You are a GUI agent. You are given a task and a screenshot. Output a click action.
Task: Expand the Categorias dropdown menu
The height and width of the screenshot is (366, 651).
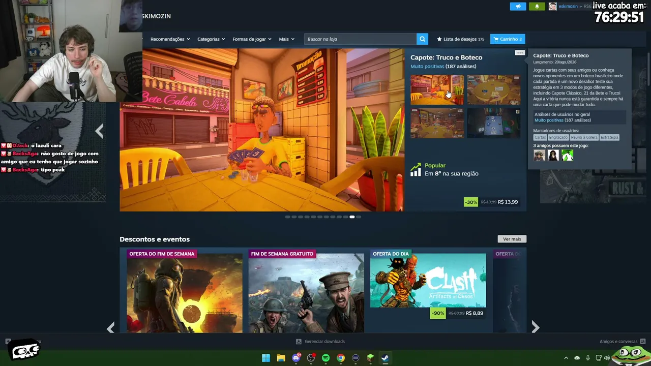[x=211, y=39]
